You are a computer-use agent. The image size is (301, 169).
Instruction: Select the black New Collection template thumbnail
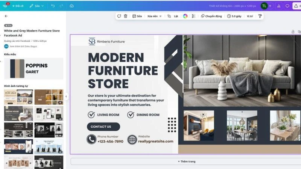[x=49, y=130]
